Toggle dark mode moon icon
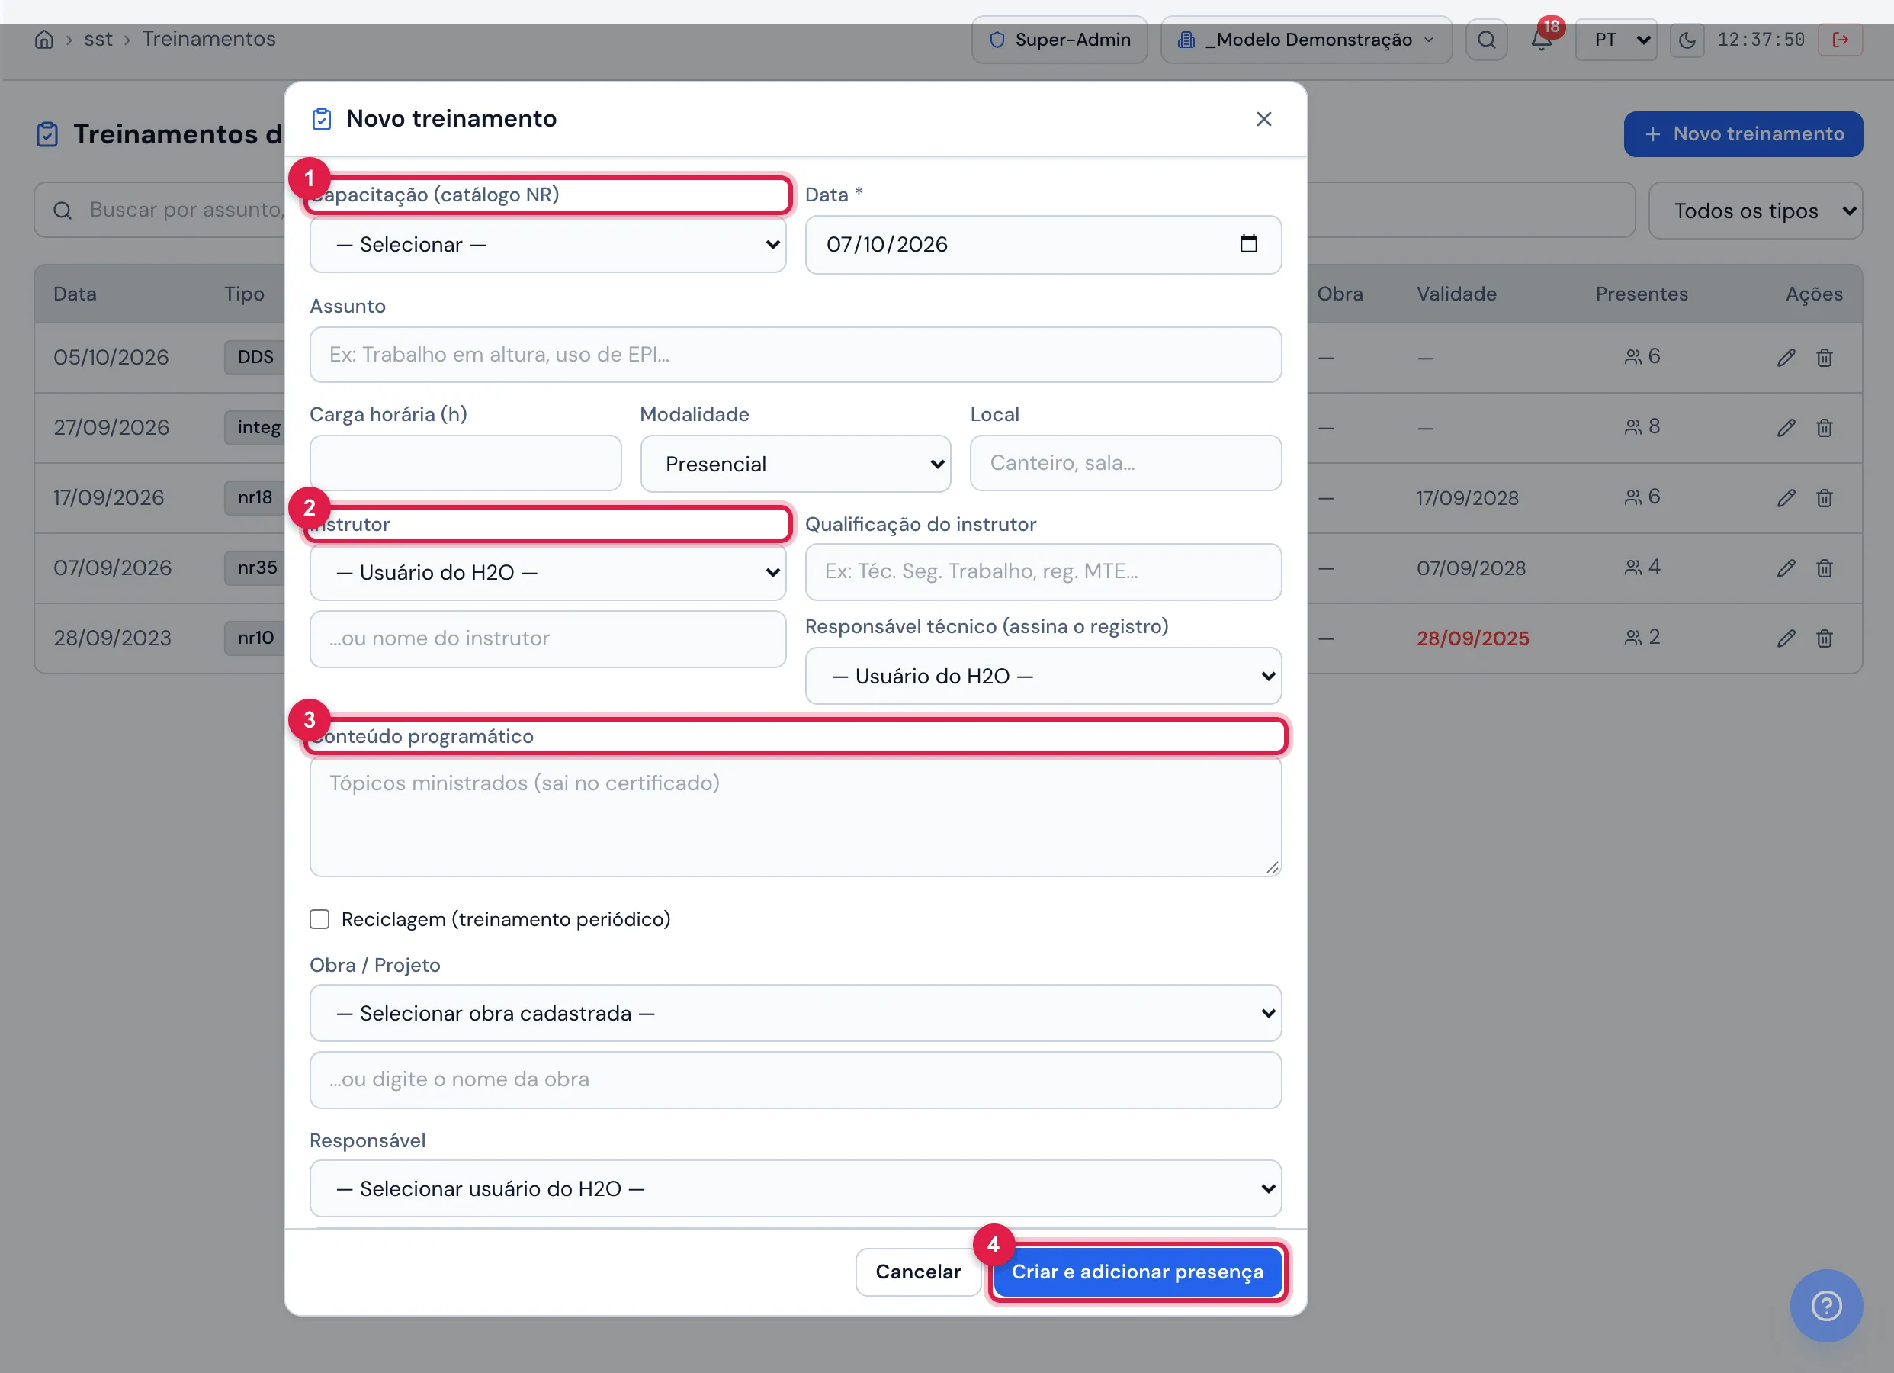 pos(1687,39)
